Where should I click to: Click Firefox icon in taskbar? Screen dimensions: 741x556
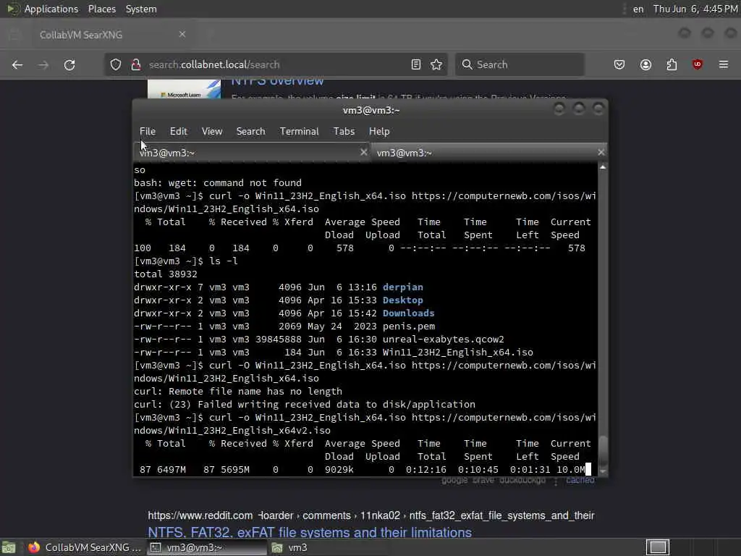(x=33, y=547)
